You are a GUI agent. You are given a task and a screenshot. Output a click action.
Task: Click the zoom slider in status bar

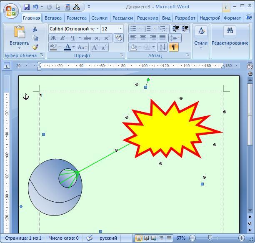pos(210,238)
